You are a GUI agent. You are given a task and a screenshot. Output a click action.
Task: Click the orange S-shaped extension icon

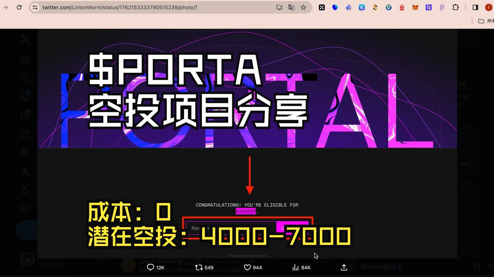pos(375,7)
